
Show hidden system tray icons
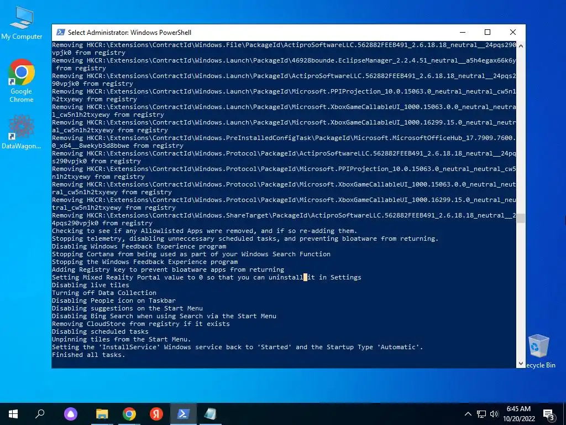point(468,414)
